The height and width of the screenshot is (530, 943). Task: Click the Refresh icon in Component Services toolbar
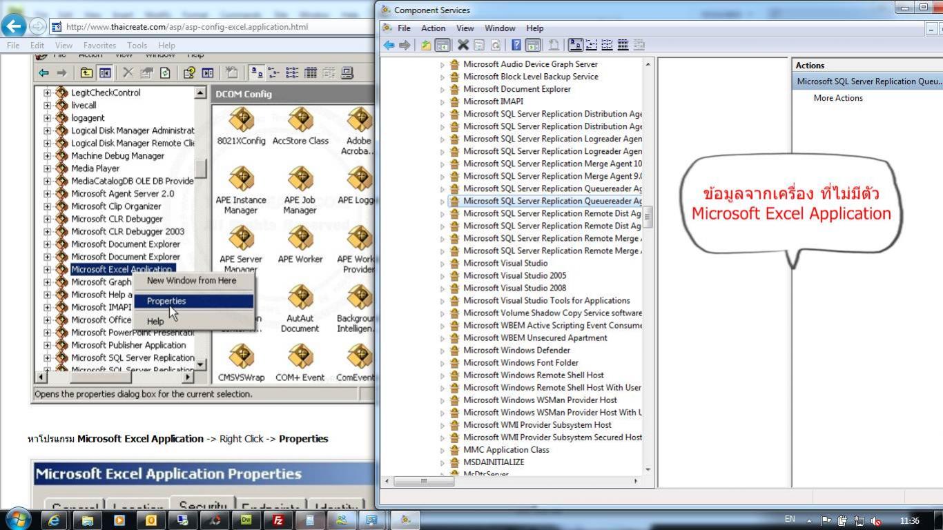coord(495,45)
